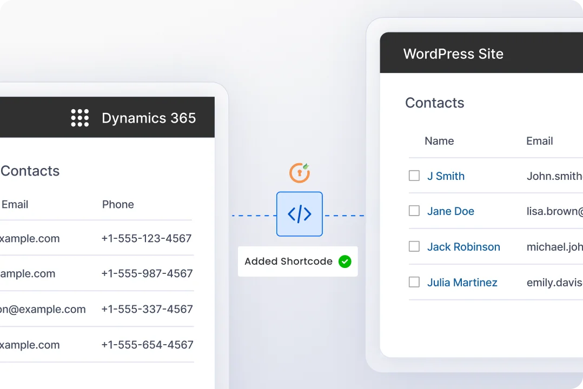This screenshot has height=389, width=583.
Task: Enable the checkbox for Julia Martinez
Action: [414, 282]
